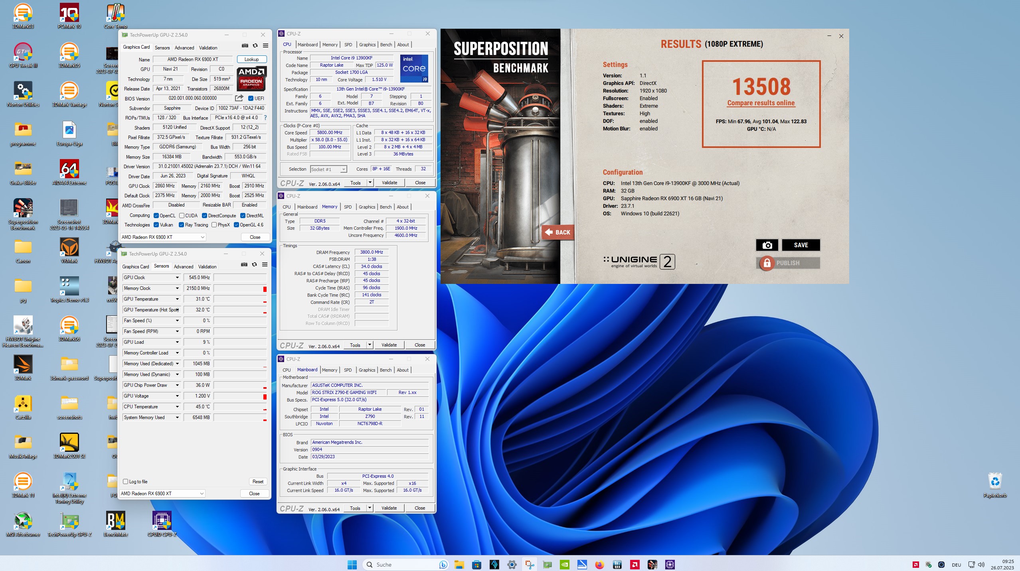
Task: Toggle the Ray Tracing checkbox
Action: [182, 225]
